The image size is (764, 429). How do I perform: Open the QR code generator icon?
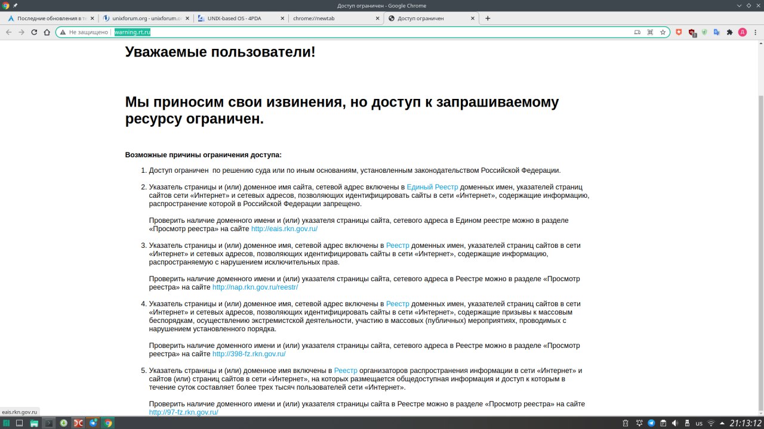(650, 32)
